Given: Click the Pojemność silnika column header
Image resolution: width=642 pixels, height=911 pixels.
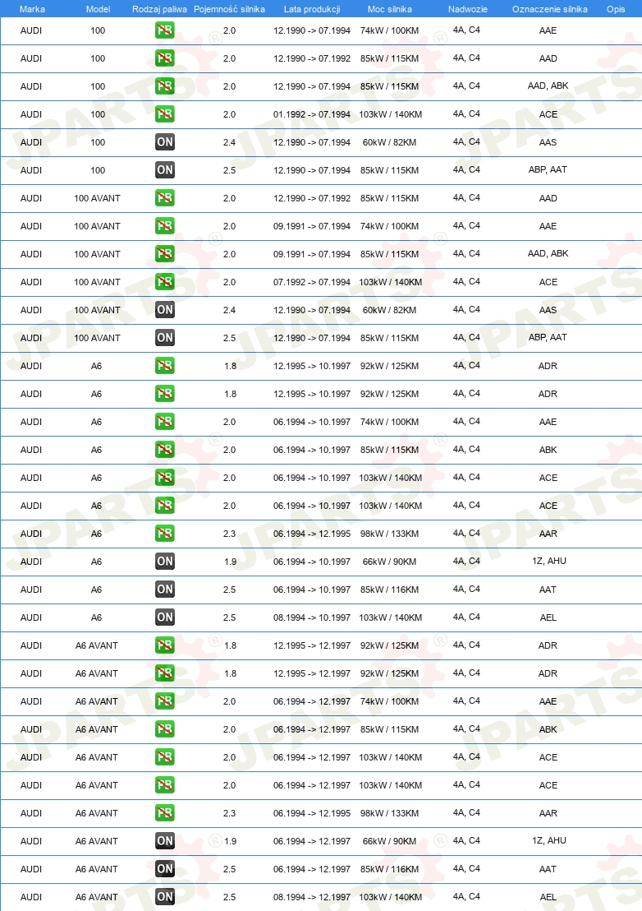Looking at the screenshot, I should 230,9.
